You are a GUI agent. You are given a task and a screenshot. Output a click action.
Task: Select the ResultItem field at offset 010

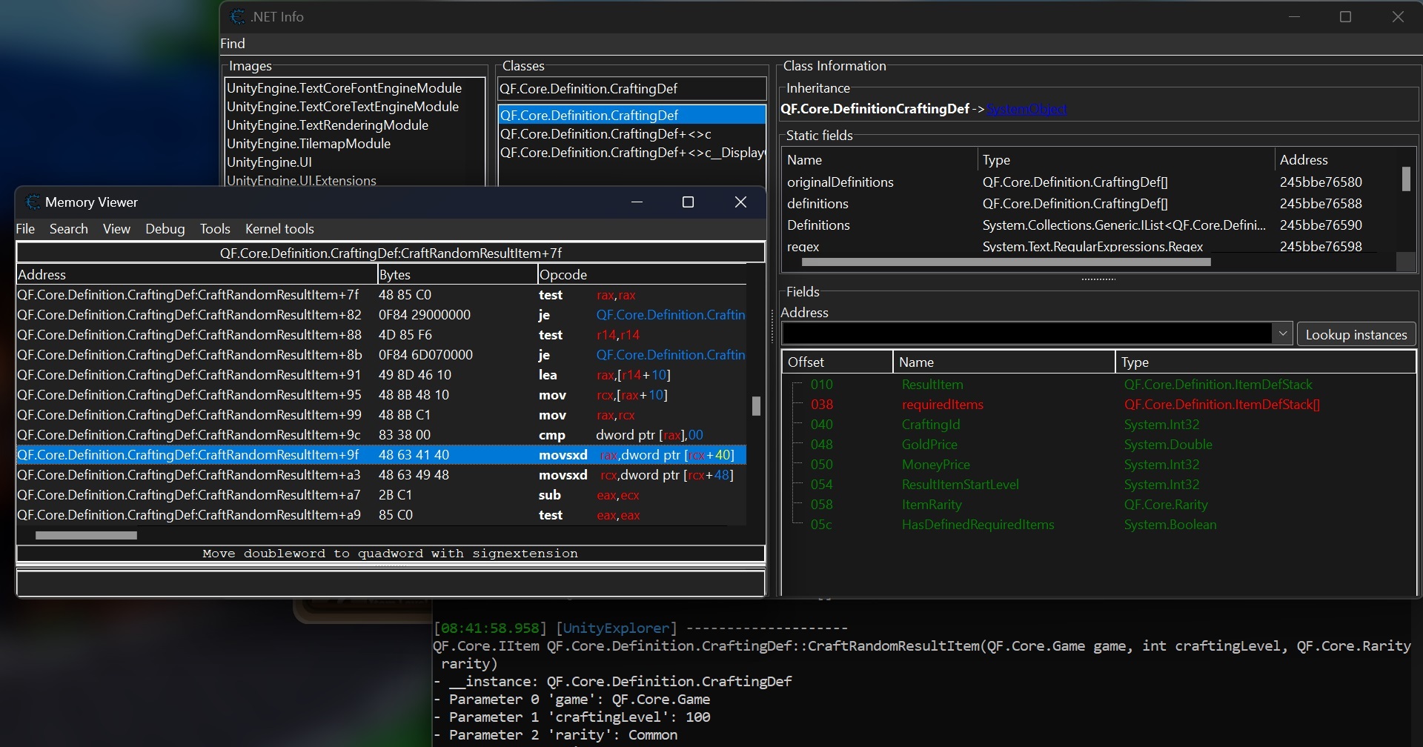[x=1098, y=385]
